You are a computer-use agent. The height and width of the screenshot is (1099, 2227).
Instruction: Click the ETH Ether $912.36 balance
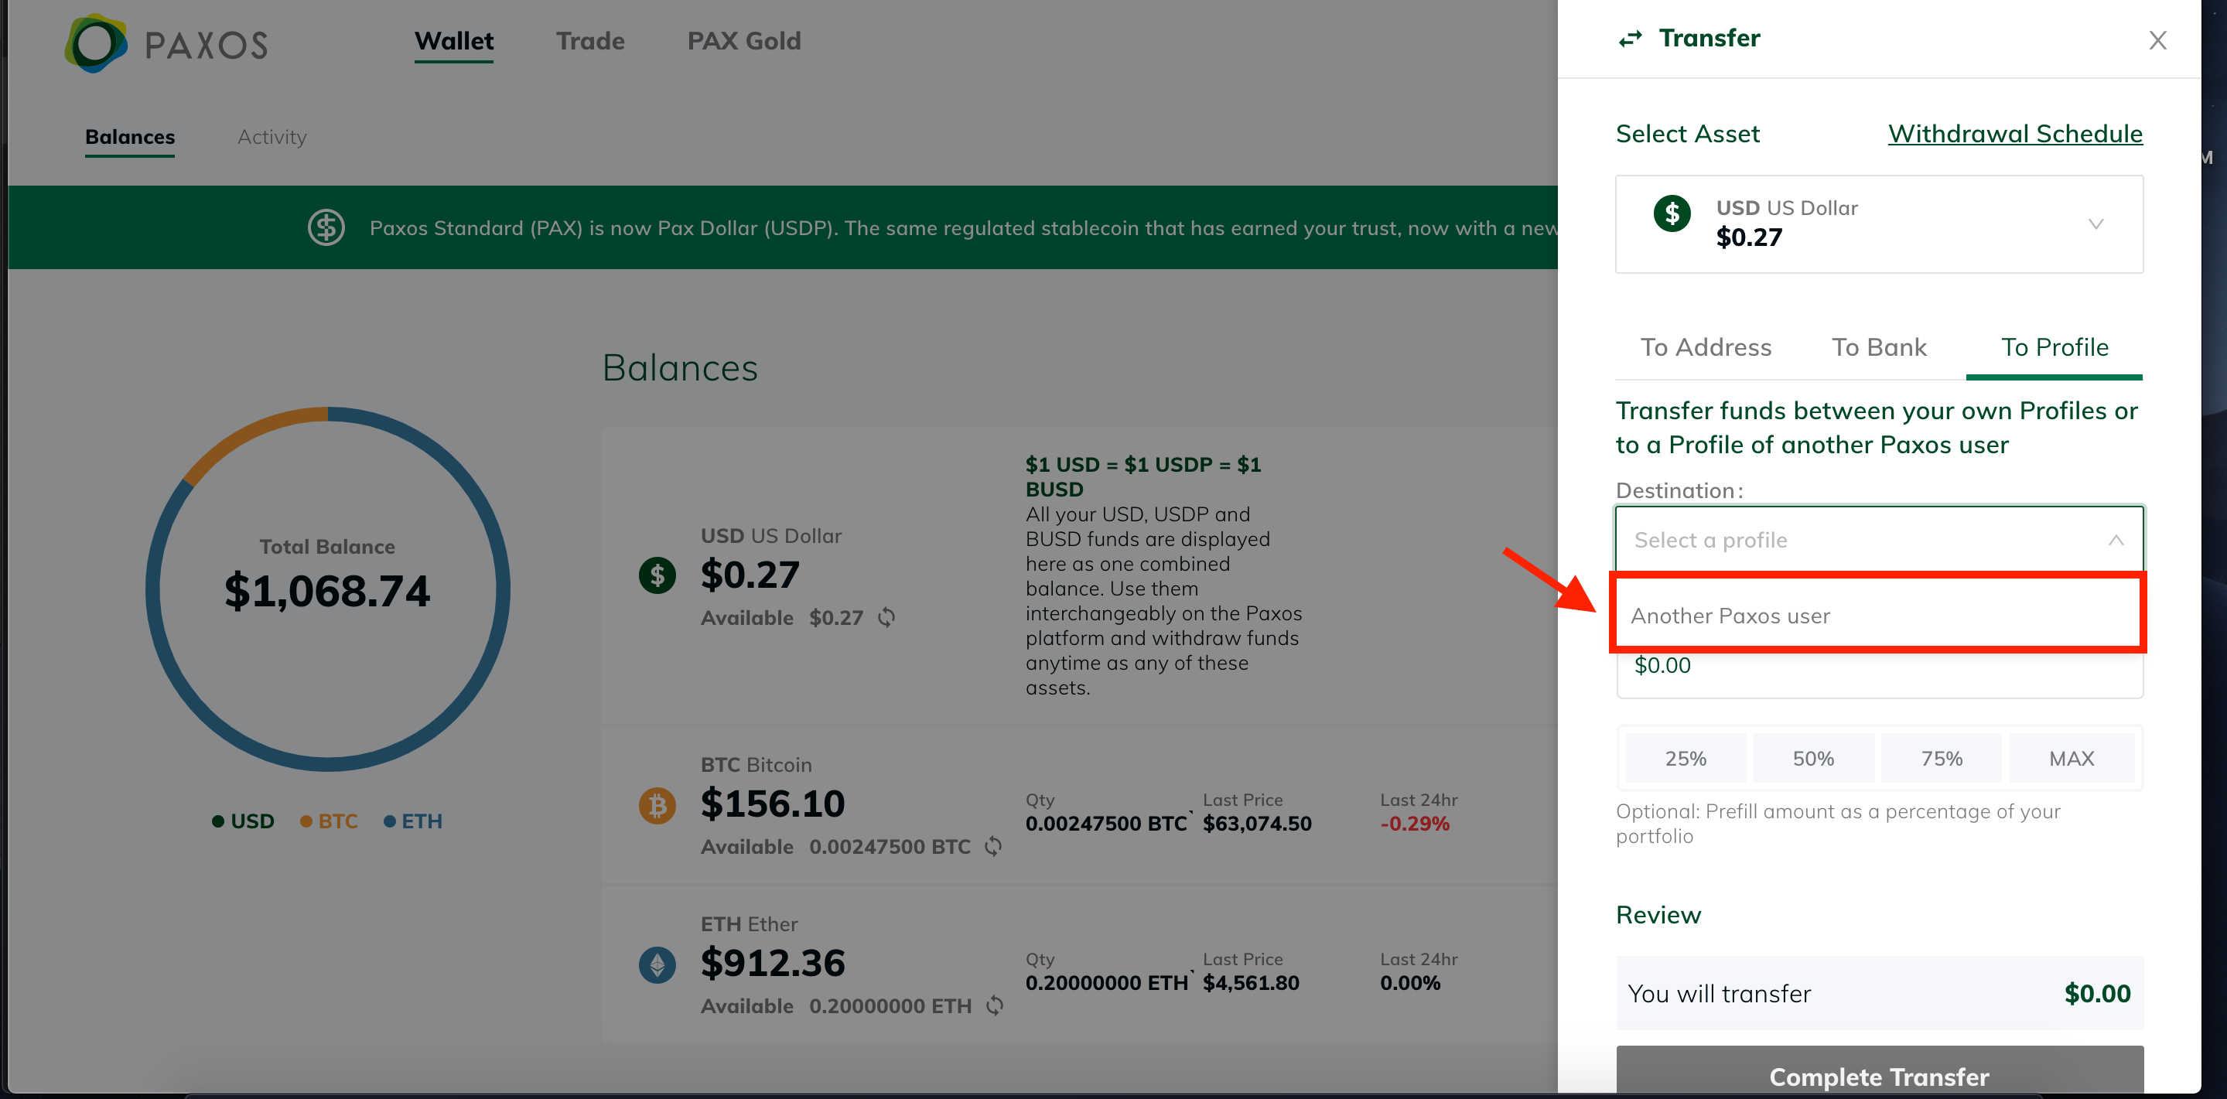[772, 963]
